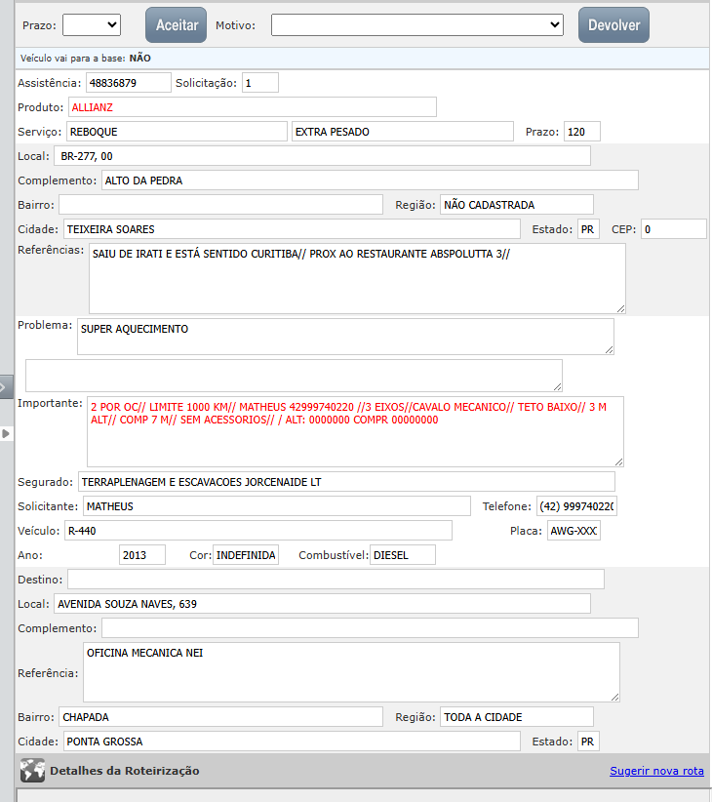Click Segurado field TERRAPLENAGEM E ESCAVACOES
Image resolution: width=712 pixels, height=802 pixels.
point(346,482)
